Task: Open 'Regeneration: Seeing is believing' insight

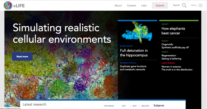Action: coord(173,57)
